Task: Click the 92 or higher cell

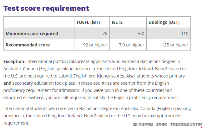Action: (x=92, y=45)
